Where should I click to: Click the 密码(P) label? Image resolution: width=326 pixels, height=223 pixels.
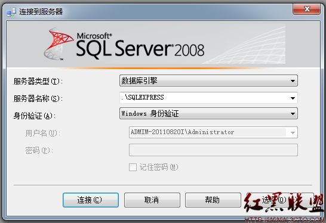[x=39, y=150]
